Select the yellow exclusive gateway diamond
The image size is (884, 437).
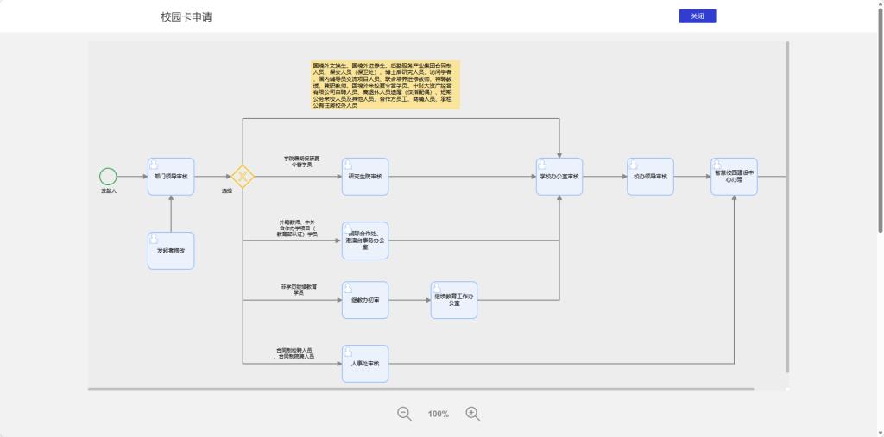243,177
